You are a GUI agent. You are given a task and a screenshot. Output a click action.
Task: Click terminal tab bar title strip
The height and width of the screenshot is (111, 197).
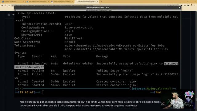pos(98,10)
